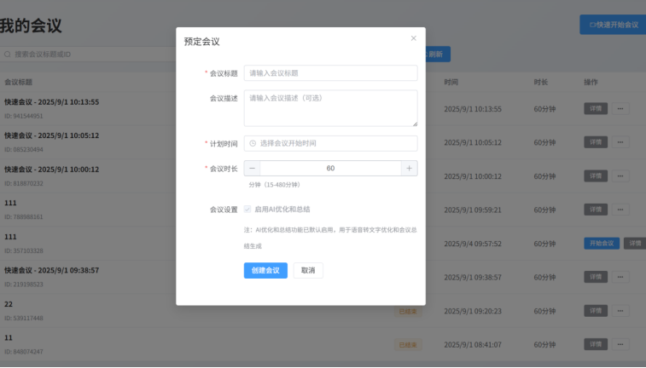Image resolution: width=646 pixels, height=368 pixels.
Task: Open more options for 10:00:12 meeting
Action: pos(620,176)
